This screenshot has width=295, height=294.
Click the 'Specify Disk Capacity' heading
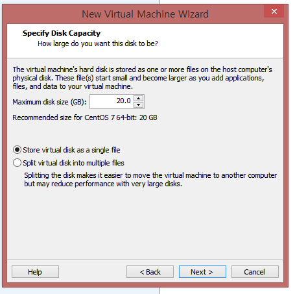coord(62,33)
